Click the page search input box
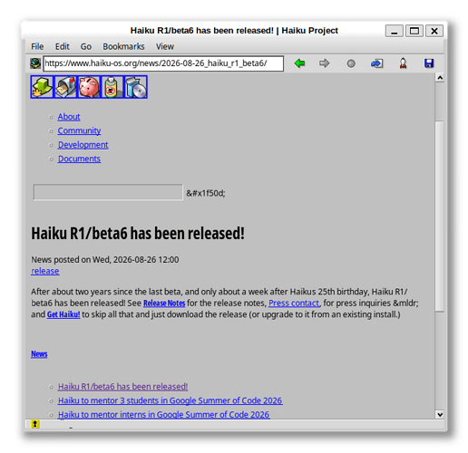Viewport: 468px width, 453px height. tap(108, 192)
